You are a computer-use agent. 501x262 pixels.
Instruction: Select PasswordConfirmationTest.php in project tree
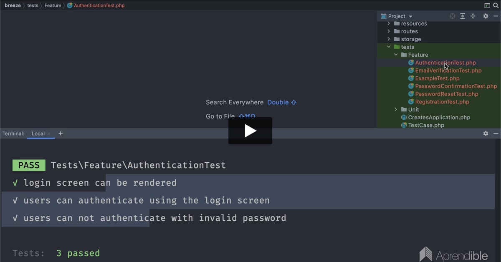[456, 86]
